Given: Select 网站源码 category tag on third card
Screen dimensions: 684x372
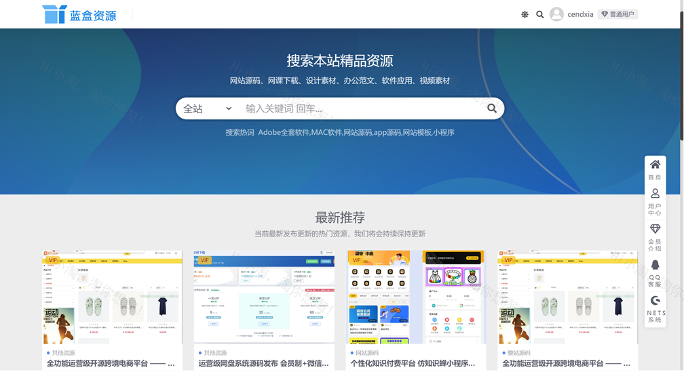Looking at the screenshot, I should point(367,353).
